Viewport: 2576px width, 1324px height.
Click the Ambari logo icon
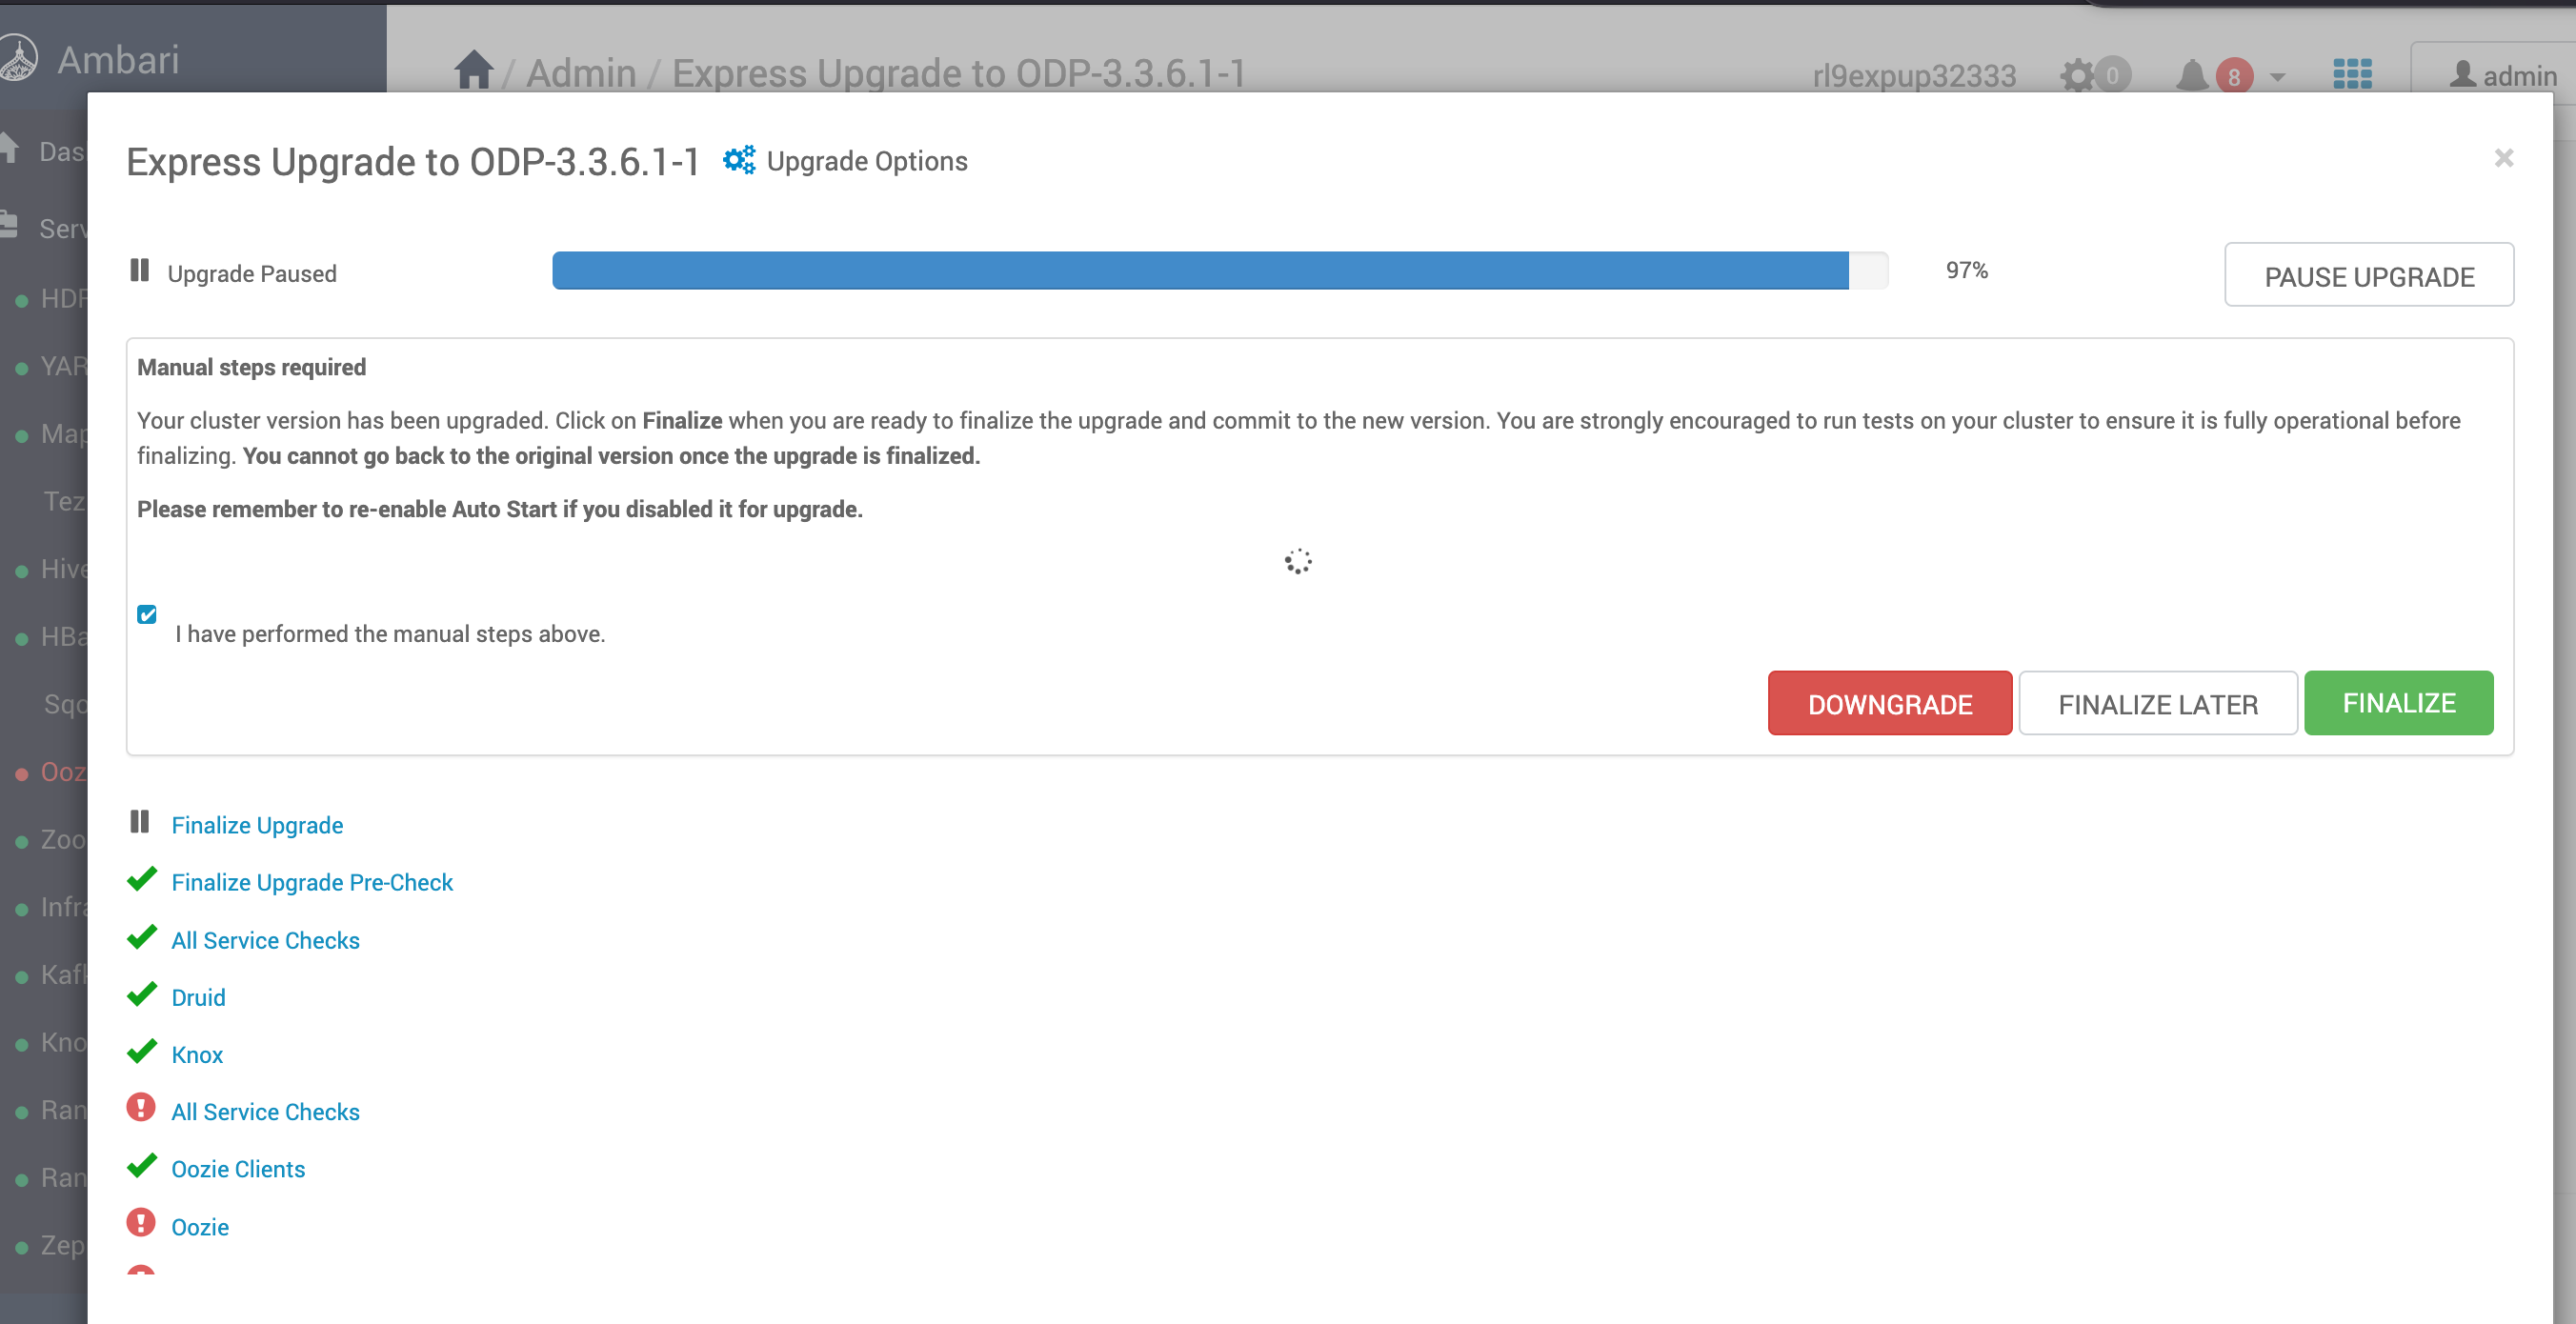pyautogui.click(x=18, y=59)
